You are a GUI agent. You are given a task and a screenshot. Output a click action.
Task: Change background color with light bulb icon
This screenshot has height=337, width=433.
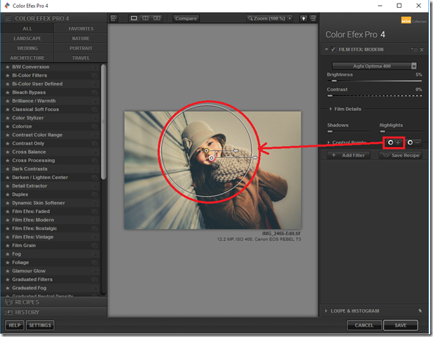coord(303,18)
